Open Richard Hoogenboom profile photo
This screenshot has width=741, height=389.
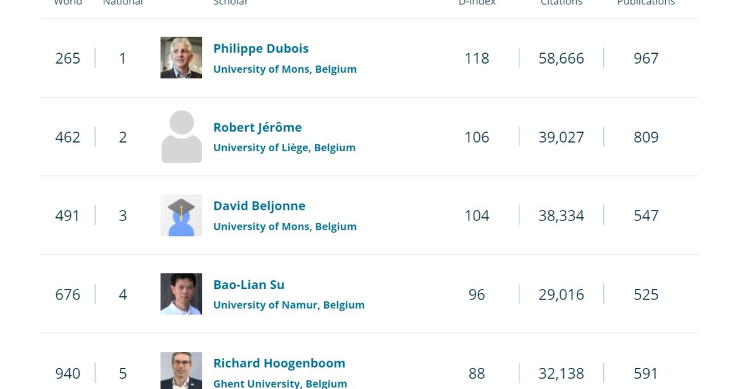click(181, 370)
